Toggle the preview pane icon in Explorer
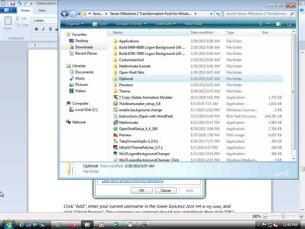The height and width of the screenshot is (229, 305). pyautogui.click(x=278, y=24)
